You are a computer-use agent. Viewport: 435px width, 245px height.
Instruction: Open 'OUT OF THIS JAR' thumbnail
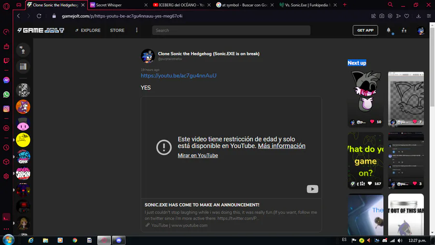(x=406, y=214)
